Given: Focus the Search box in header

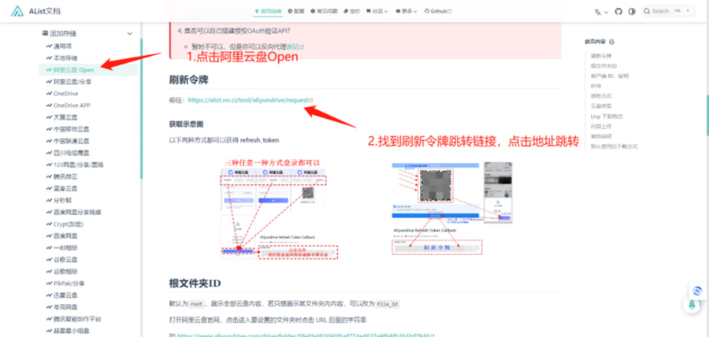Looking at the screenshot, I should click(x=668, y=11).
